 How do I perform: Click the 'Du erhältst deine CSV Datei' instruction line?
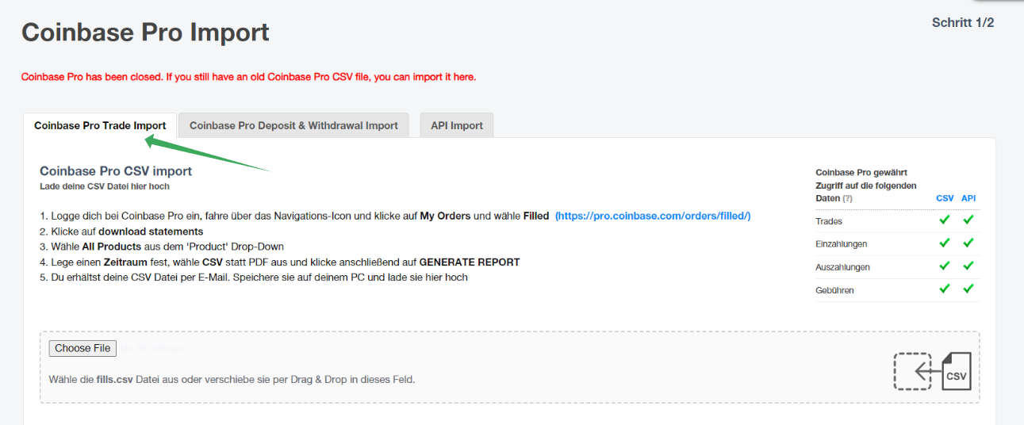[x=254, y=278]
